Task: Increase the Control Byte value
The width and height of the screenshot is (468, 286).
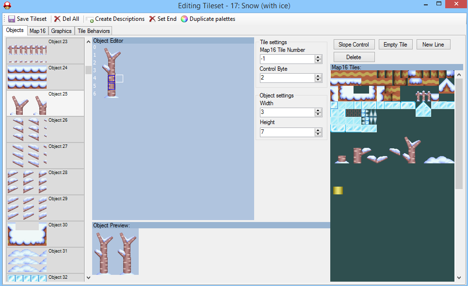Action: coord(318,76)
